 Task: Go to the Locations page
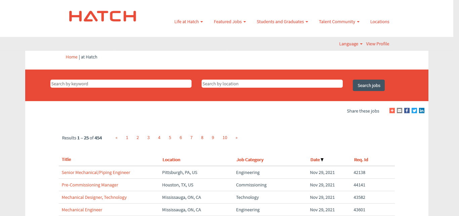[380, 22]
